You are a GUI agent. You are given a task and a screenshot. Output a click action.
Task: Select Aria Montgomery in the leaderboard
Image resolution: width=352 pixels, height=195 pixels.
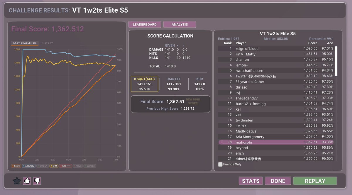[x=277, y=137]
